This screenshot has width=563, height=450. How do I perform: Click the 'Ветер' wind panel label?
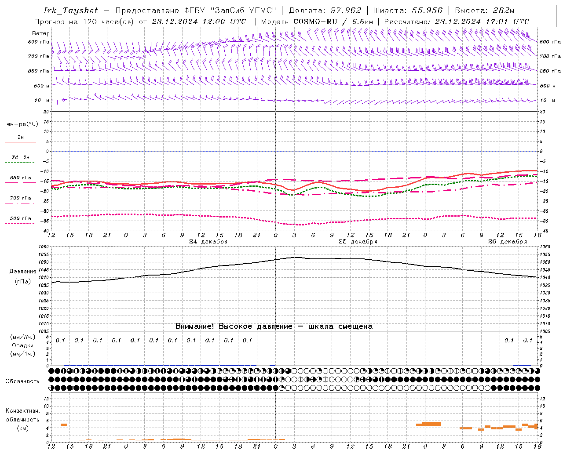(41, 33)
